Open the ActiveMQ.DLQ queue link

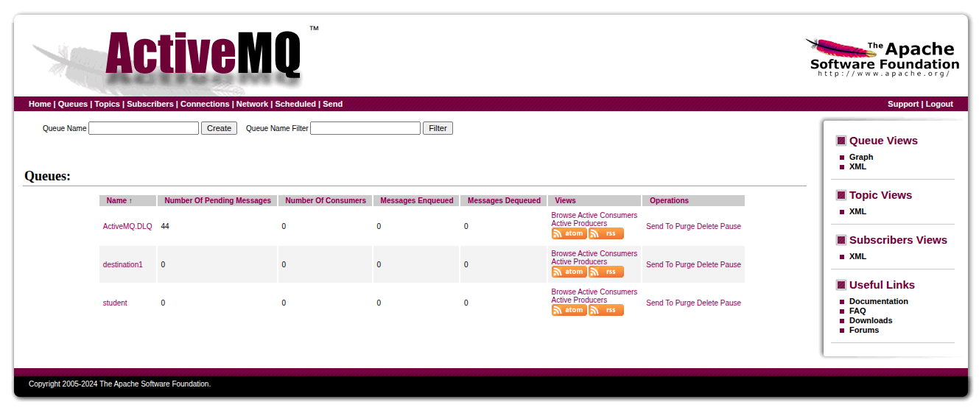point(127,226)
